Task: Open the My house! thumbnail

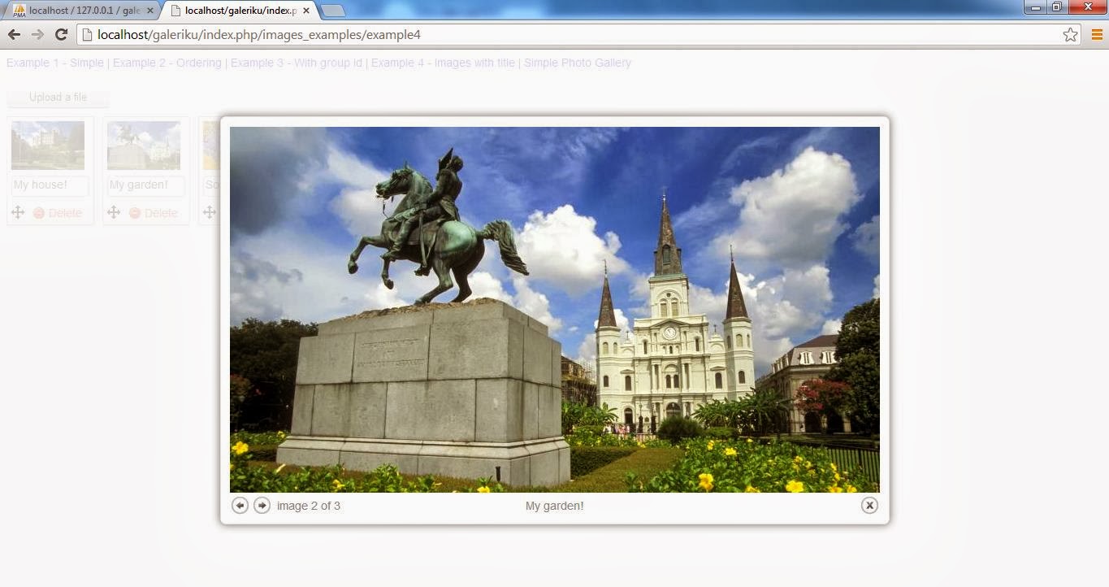Action: pyautogui.click(x=48, y=146)
